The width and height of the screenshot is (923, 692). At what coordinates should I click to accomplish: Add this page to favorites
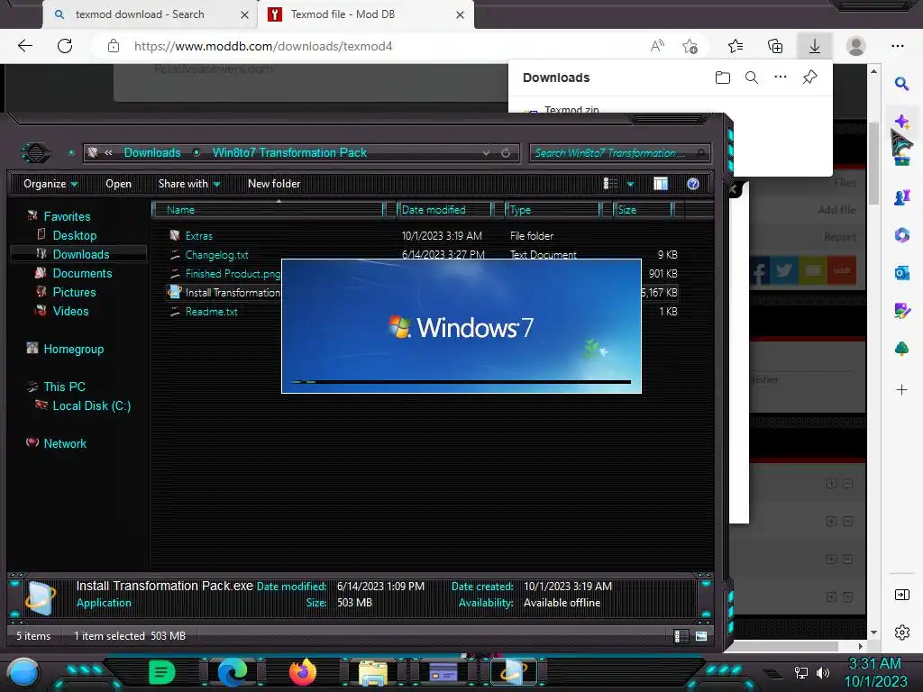[690, 46]
